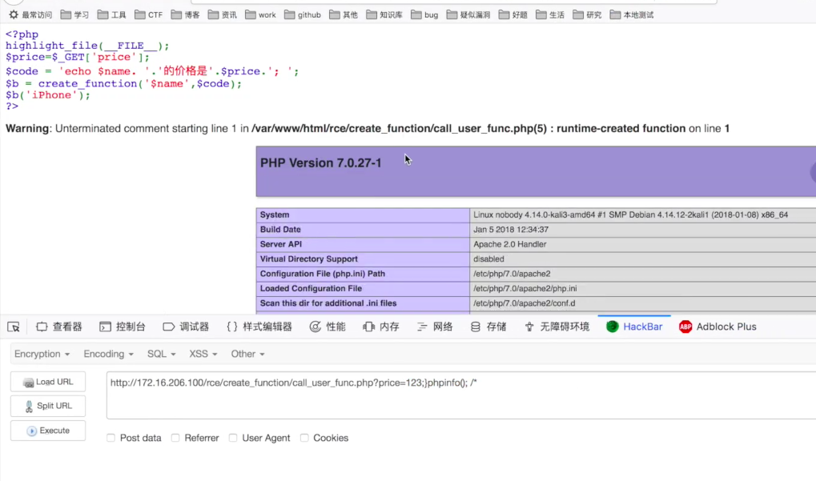Open the 研究 bookmark folder
This screenshot has height=481, width=816.
(x=587, y=14)
